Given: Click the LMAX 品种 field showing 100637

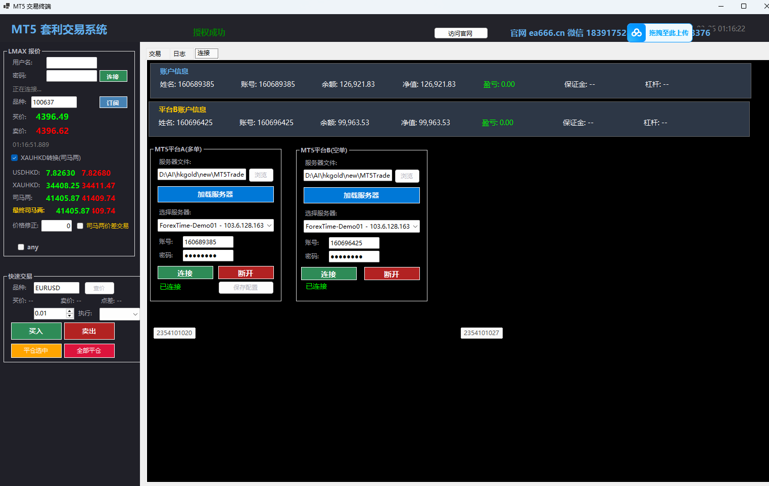Looking at the screenshot, I should (54, 102).
